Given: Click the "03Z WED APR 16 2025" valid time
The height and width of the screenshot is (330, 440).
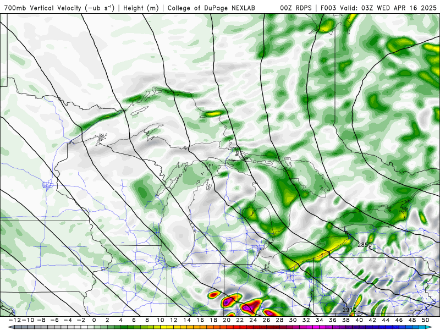Looking at the screenshot, I should pyautogui.click(x=399, y=8).
